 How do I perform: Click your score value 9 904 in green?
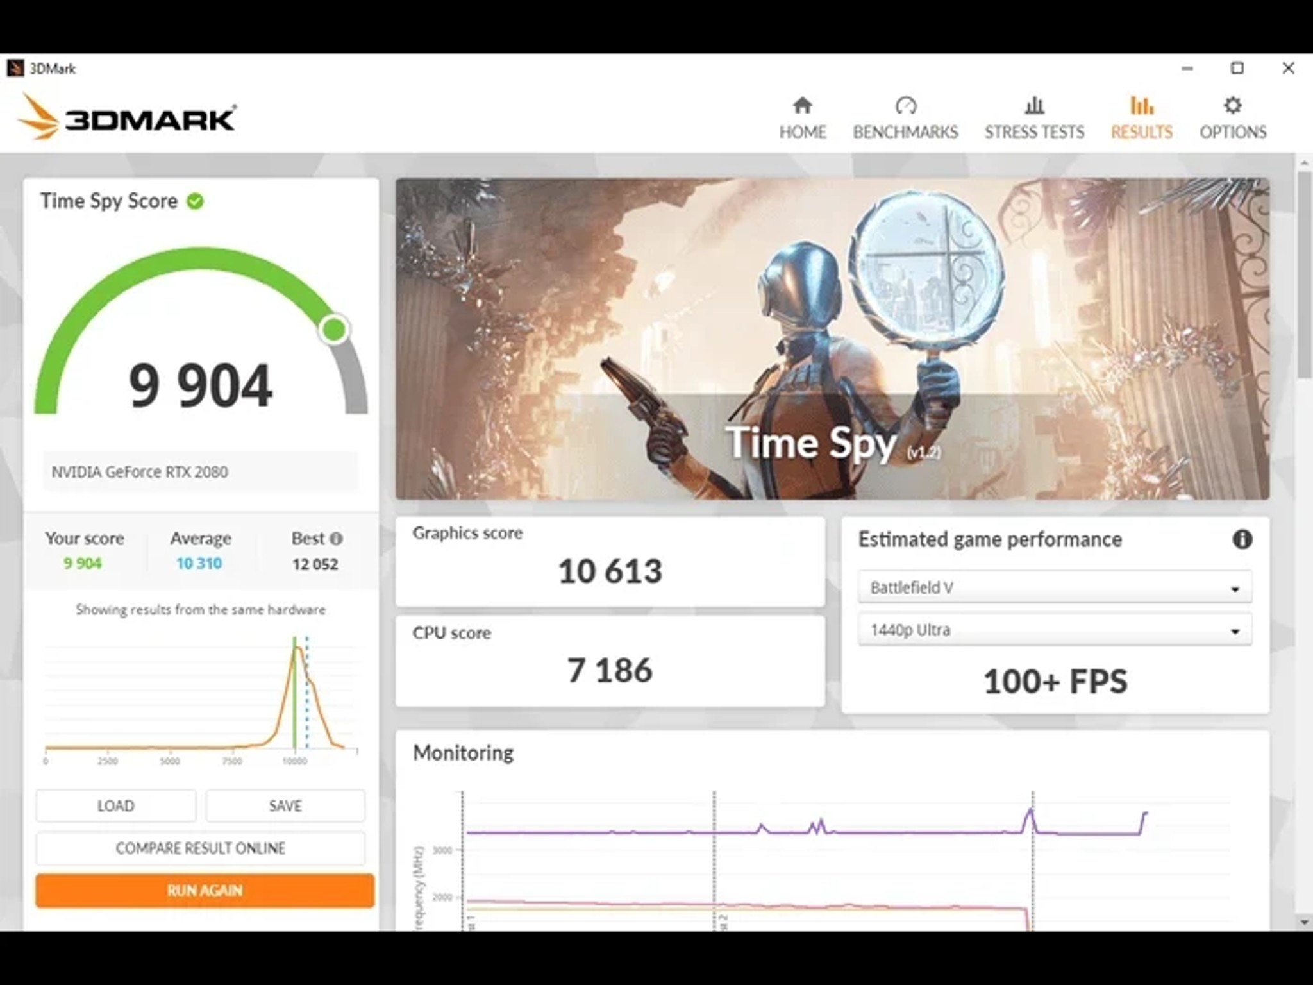(x=83, y=564)
